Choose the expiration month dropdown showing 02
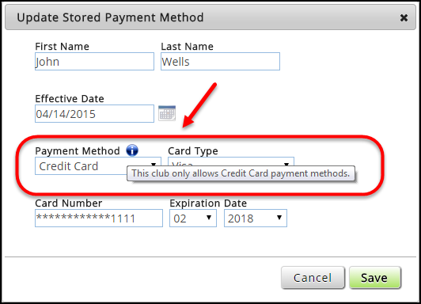This screenshot has height=304, width=421. (193, 218)
